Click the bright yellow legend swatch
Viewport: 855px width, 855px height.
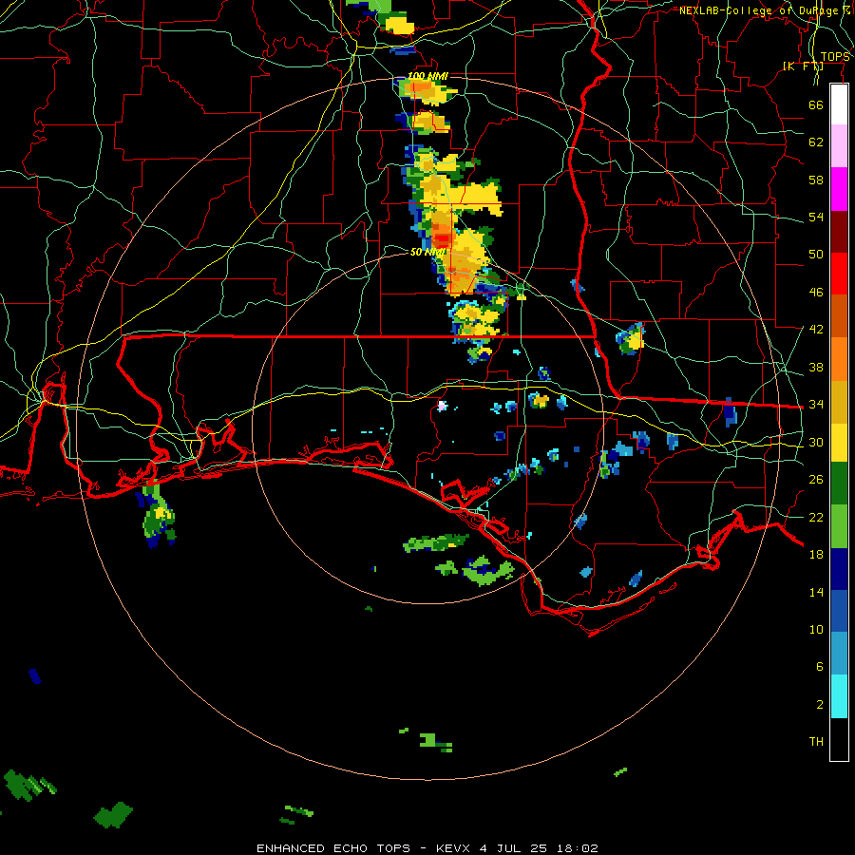coord(839,443)
